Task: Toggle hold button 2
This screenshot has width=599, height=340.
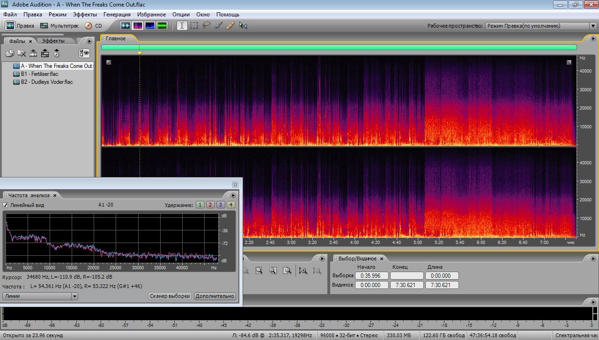Action: [x=210, y=205]
